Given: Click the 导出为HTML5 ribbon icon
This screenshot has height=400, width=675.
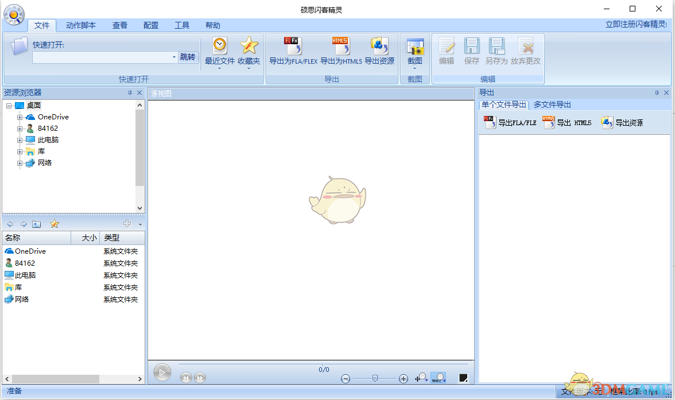Looking at the screenshot, I should pos(340,46).
